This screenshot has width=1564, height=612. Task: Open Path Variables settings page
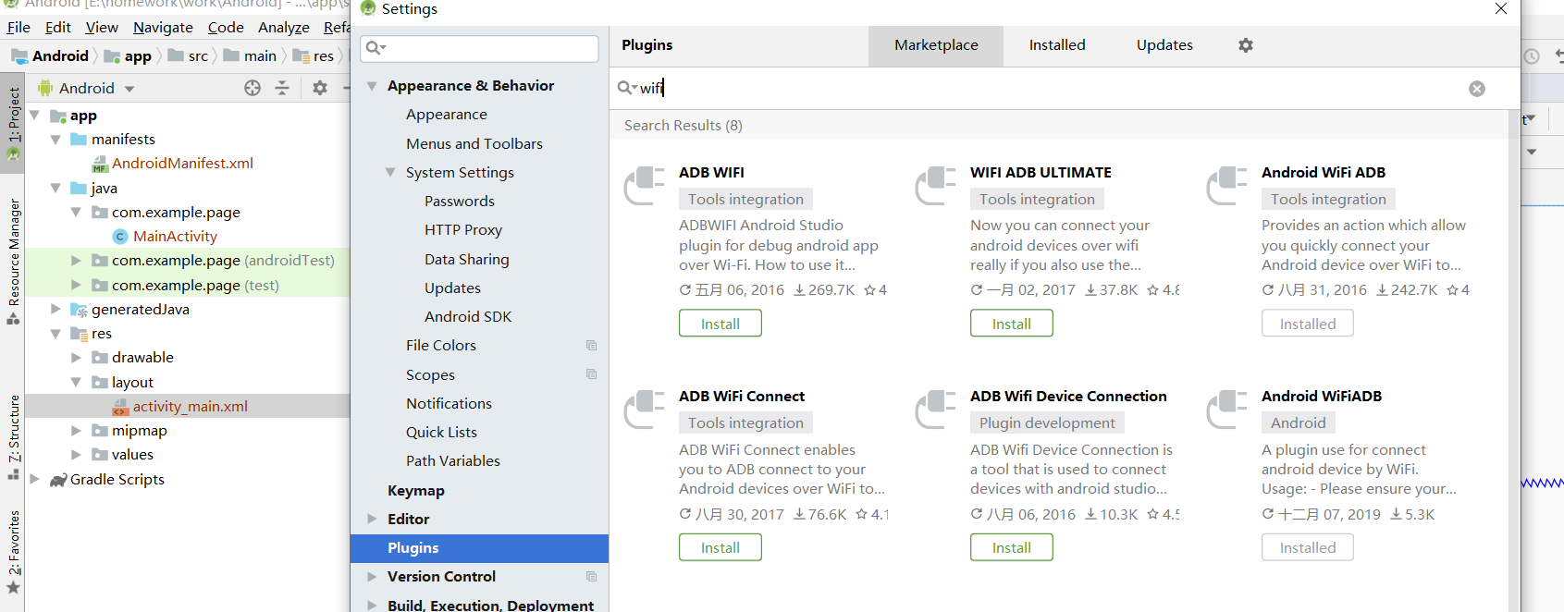point(453,461)
